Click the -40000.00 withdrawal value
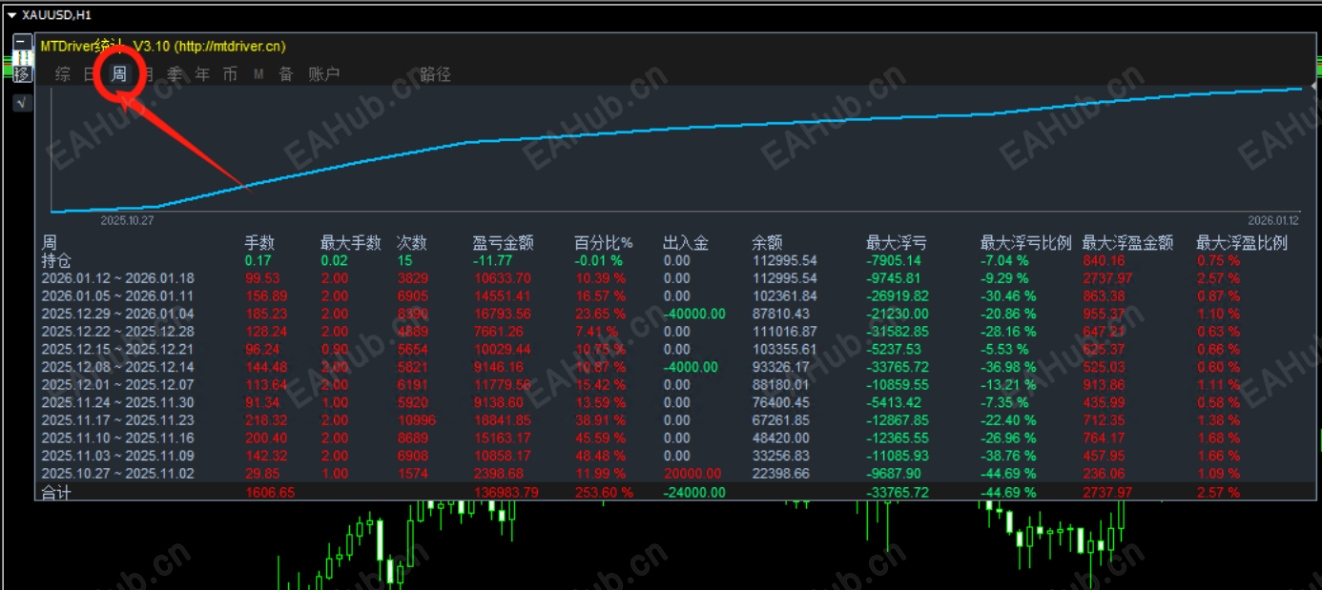The width and height of the screenshot is (1322, 590). tap(693, 314)
